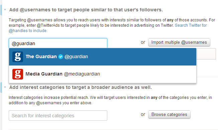Collapse the 'Add @usernames' section arrow

tap(5, 10)
